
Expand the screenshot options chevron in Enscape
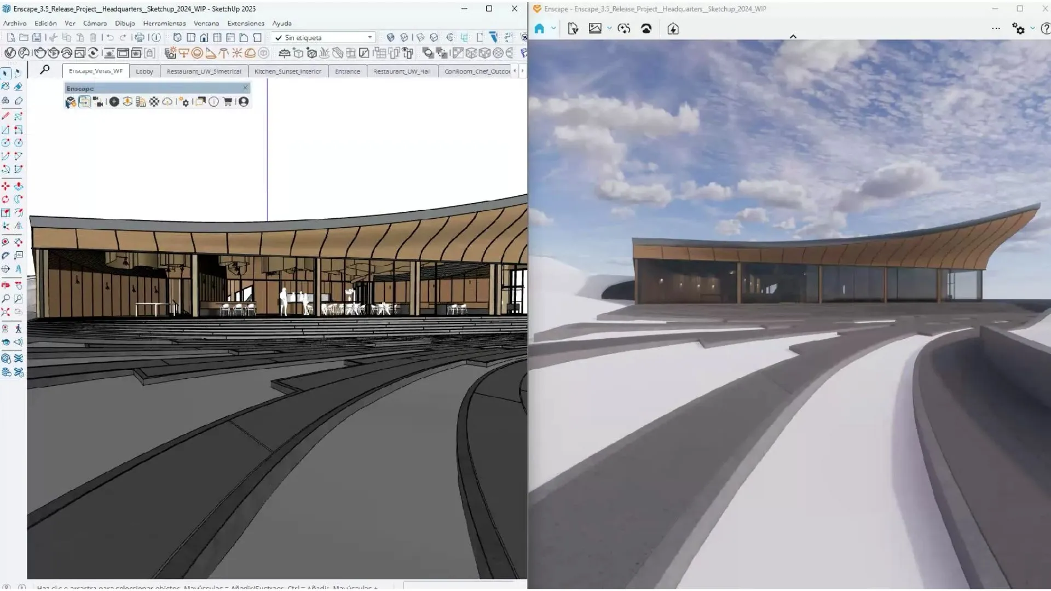609,28
